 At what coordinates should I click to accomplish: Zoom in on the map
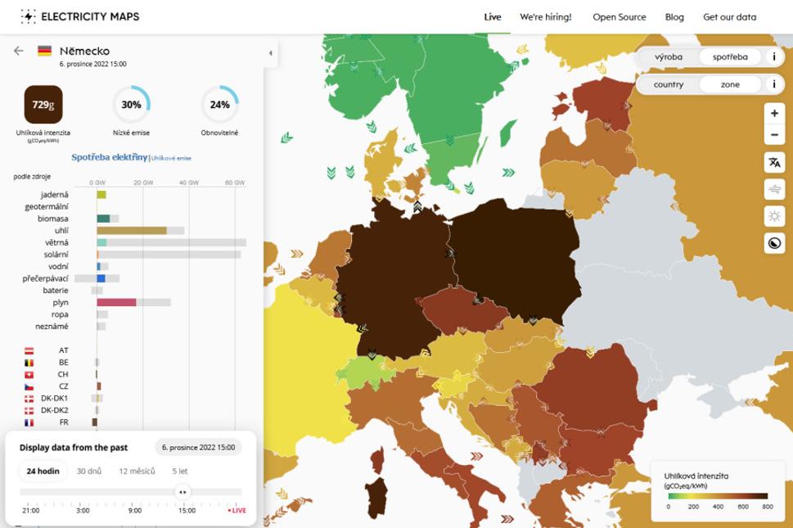click(x=774, y=113)
